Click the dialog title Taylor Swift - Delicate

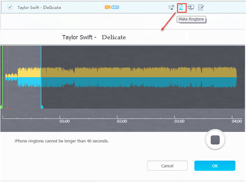94,37
